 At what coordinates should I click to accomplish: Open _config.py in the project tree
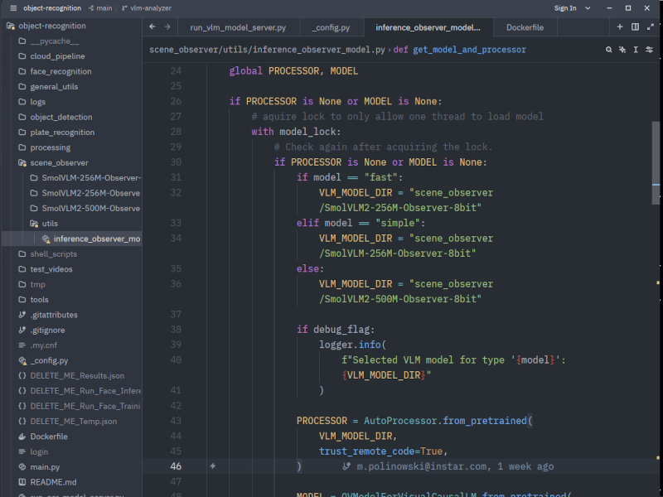point(71,360)
